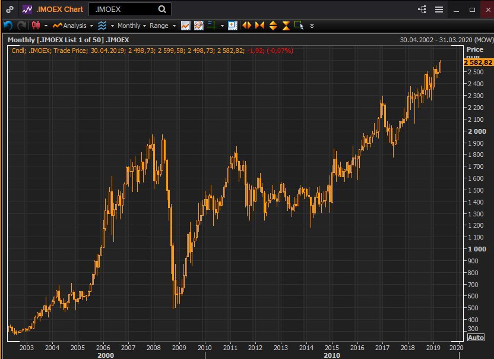
Task: Expand the wavy lines dropdown arrow
Action: pyautogui.click(x=112, y=26)
